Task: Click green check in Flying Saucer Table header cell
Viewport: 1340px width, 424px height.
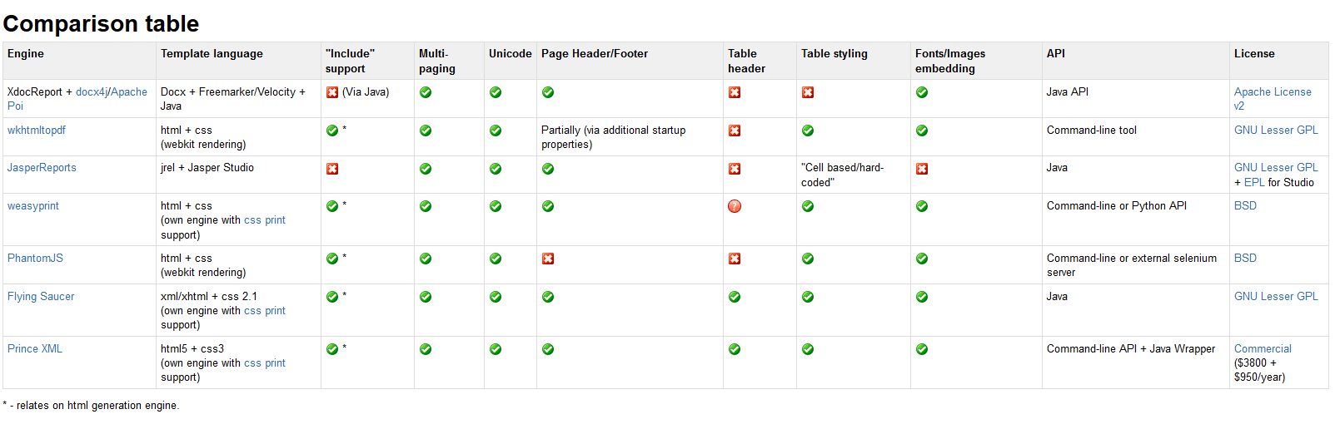Action: pyautogui.click(x=735, y=297)
